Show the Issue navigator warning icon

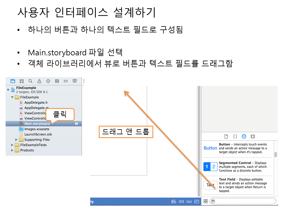pyautogui.click(x=39, y=81)
